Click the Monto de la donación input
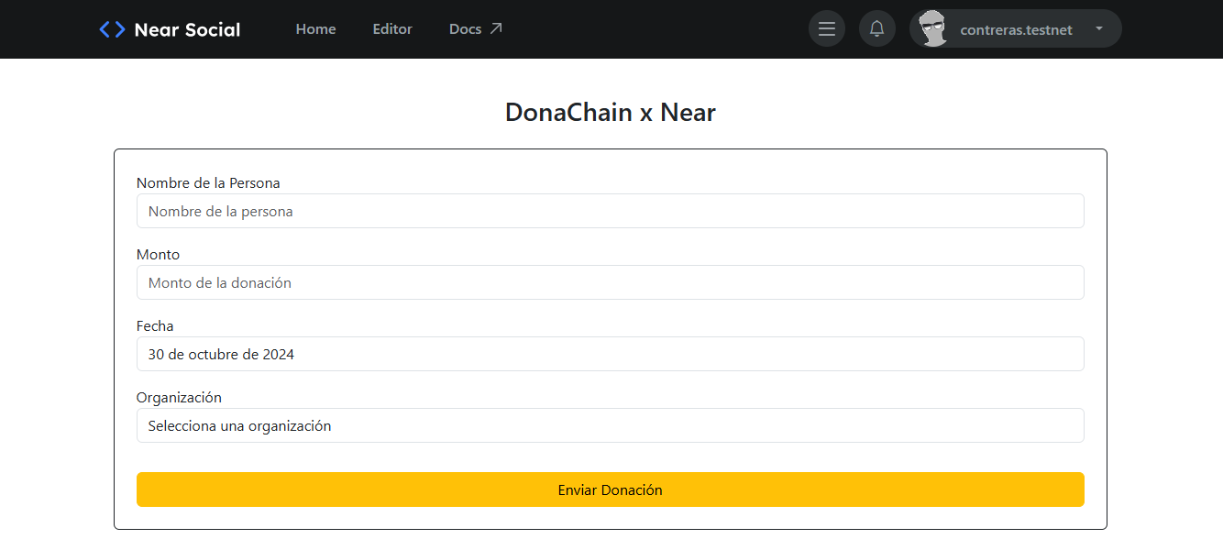This screenshot has width=1223, height=539. pos(611,282)
